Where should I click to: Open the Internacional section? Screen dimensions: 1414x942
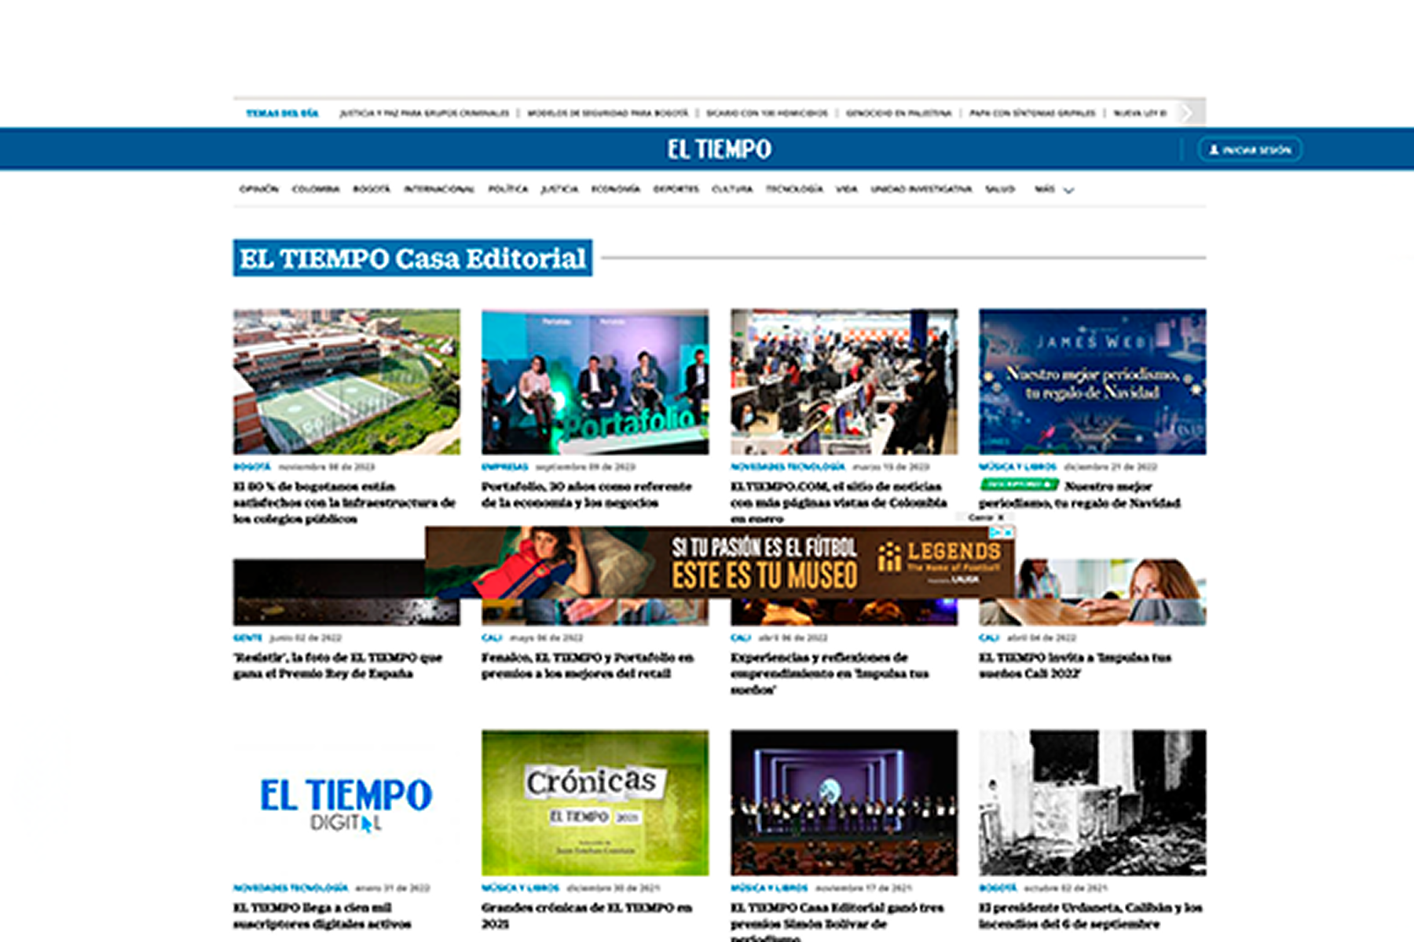[439, 189]
